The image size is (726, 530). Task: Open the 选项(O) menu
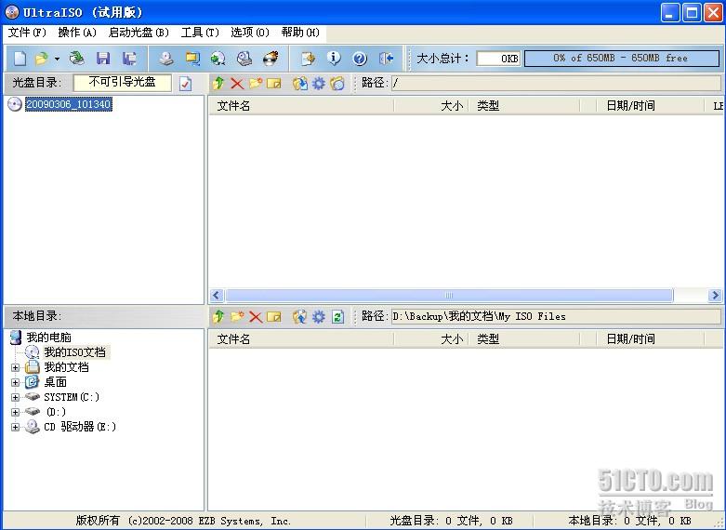coord(250,33)
